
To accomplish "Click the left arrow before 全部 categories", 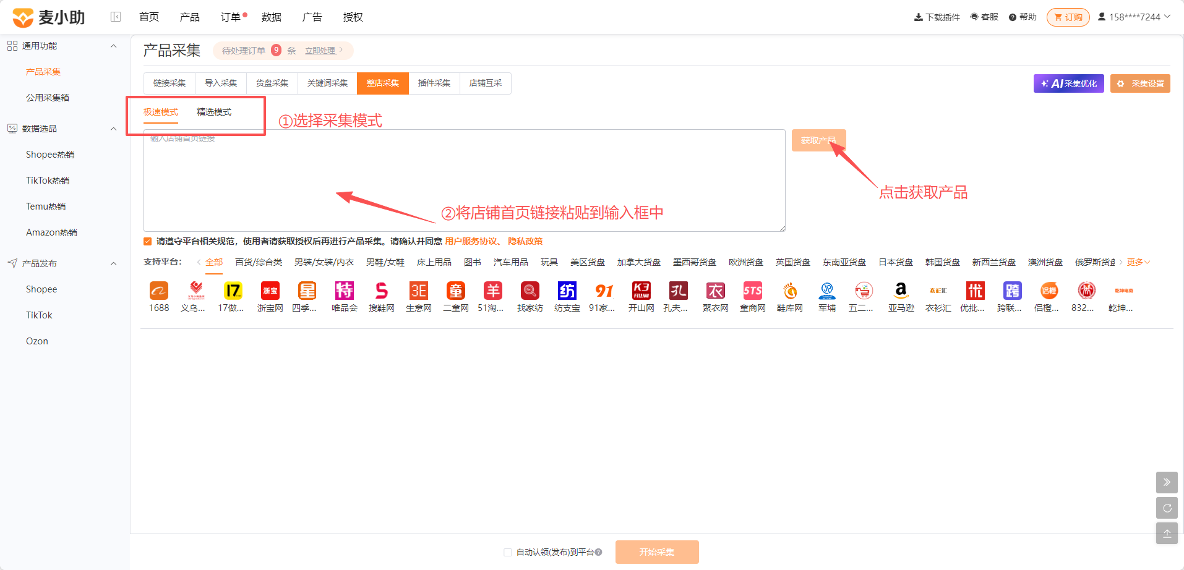I will point(199,262).
